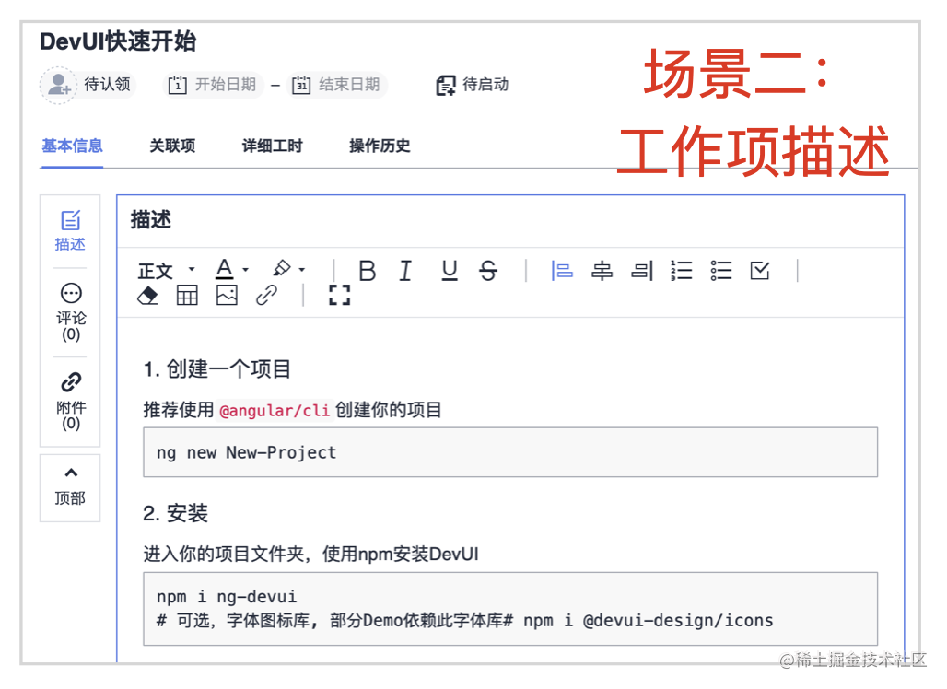This screenshot has width=947, height=689.
Task: Pick the 结束日期 end date
Action: pyautogui.click(x=336, y=85)
